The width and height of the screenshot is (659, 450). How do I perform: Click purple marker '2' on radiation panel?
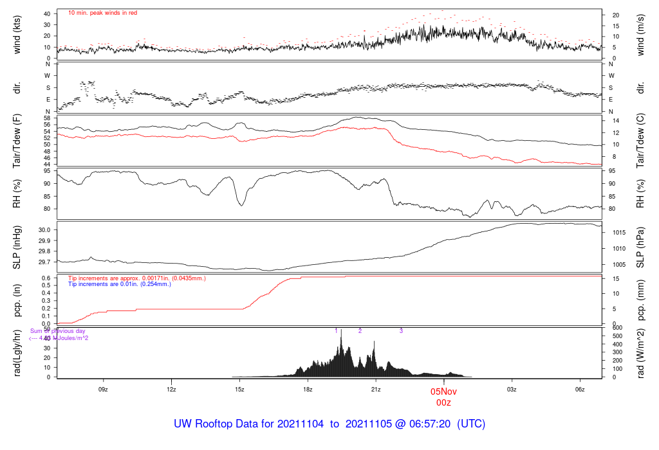pos(360,331)
